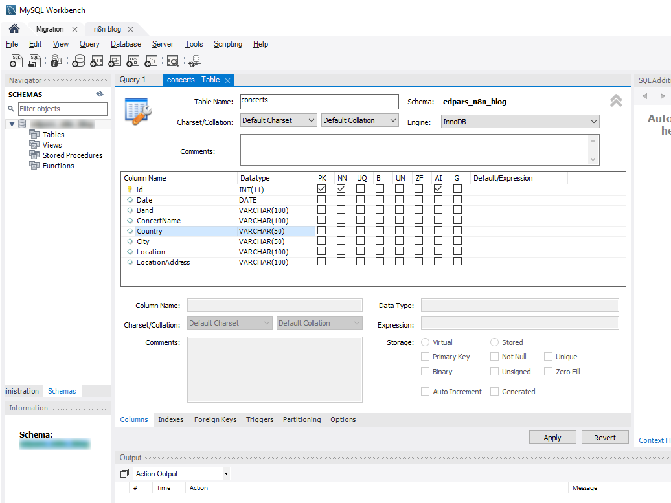
Task: Enable Not Null for the Date column
Action: pyautogui.click(x=341, y=199)
